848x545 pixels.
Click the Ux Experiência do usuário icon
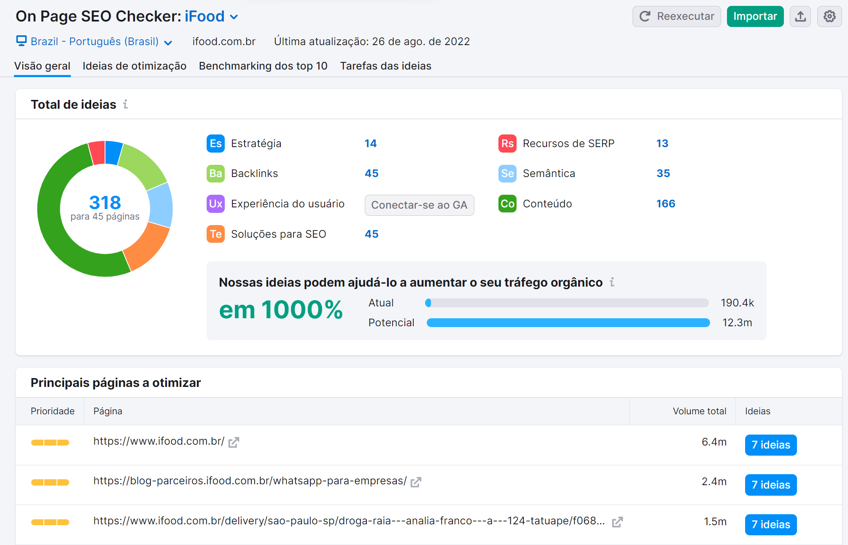coord(215,204)
